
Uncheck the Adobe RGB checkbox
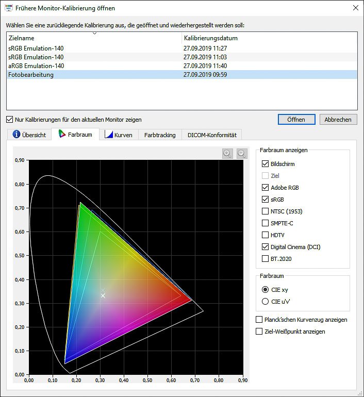(265, 188)
